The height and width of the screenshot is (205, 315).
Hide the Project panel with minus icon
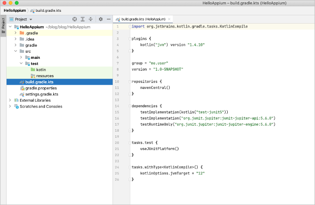click(109, 19)
